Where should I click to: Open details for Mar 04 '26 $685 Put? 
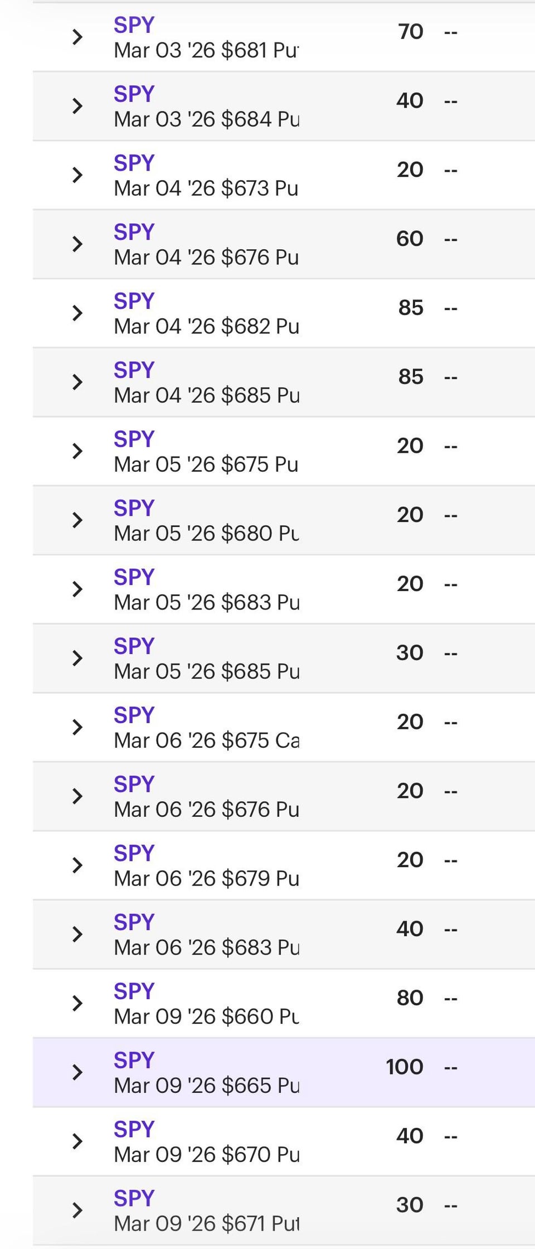(77, 382)
